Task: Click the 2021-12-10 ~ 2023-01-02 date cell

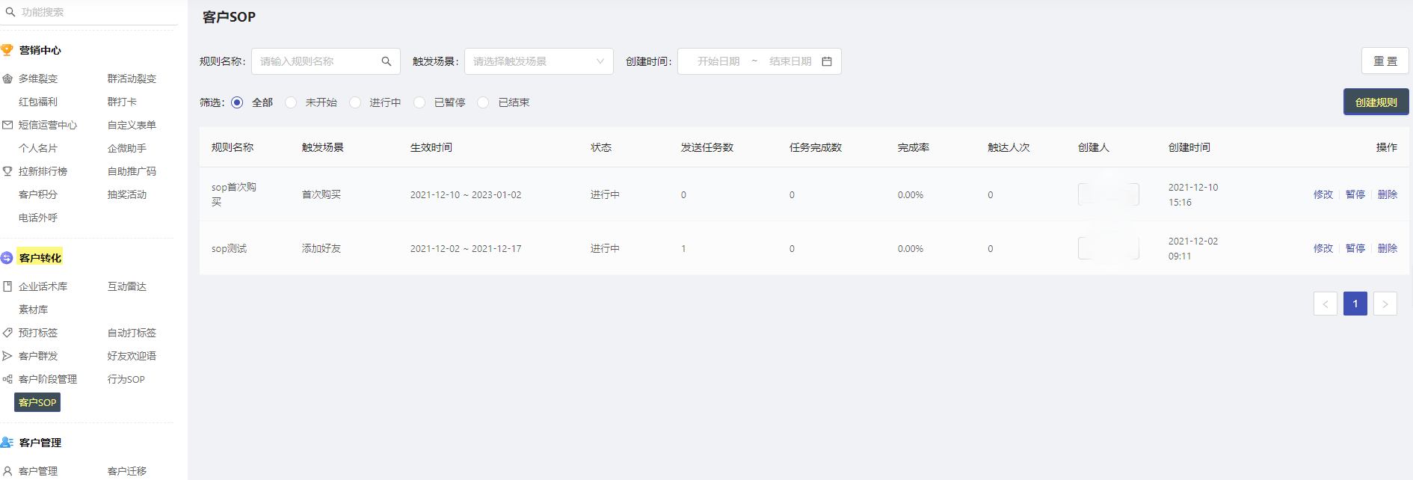Action: [x=466, y=194]
